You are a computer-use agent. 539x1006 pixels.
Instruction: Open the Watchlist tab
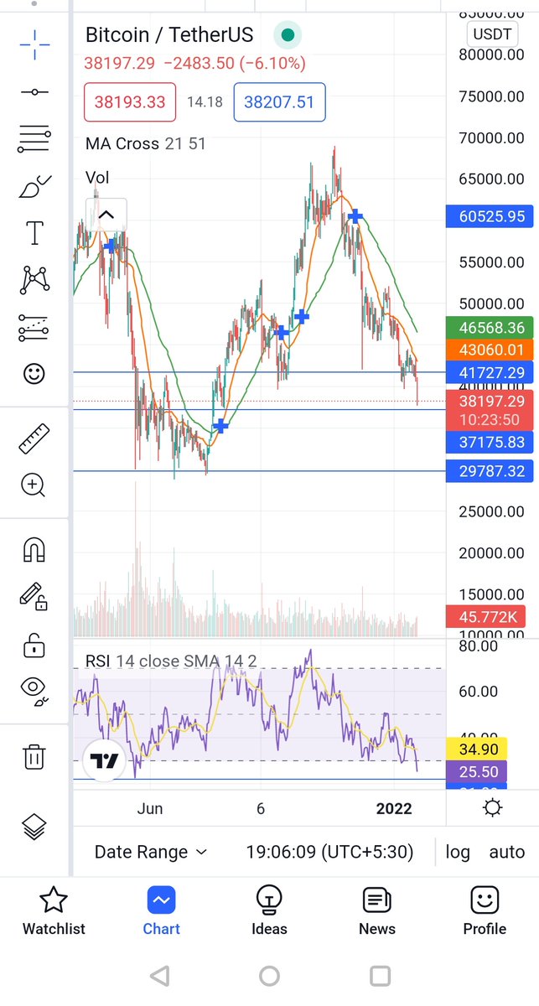54,911
